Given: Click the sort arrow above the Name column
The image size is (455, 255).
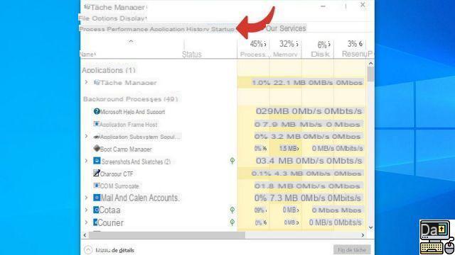Looking at the screenshot, I should coord(131,42).
